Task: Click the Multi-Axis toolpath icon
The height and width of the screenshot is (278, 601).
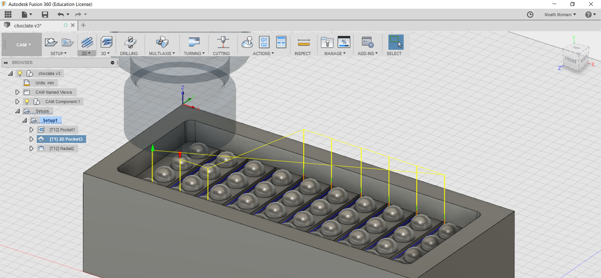Action: pos(162,42)
